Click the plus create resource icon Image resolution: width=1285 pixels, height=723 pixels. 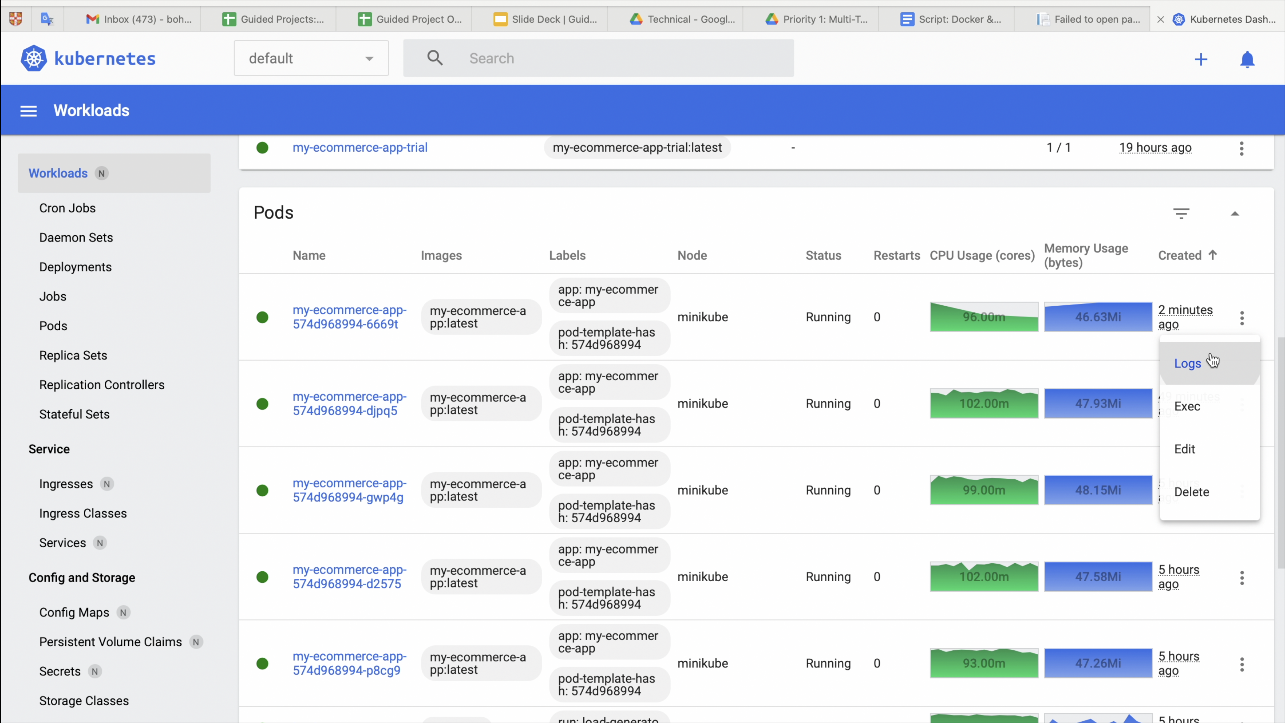[x=1201, y=59]
